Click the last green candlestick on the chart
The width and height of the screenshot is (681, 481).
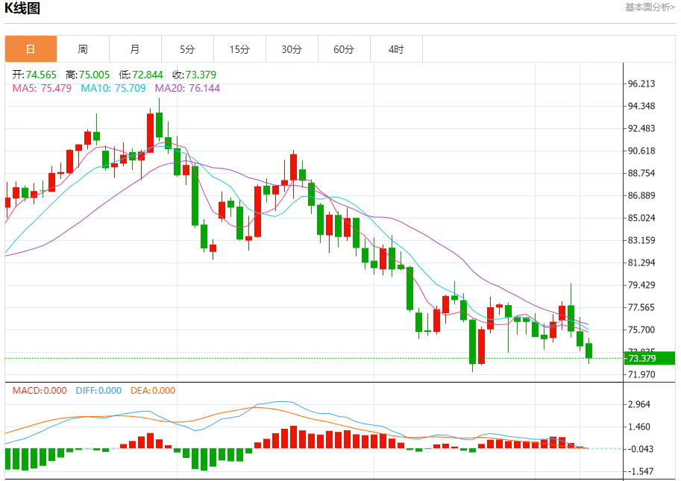pos(589,350)
